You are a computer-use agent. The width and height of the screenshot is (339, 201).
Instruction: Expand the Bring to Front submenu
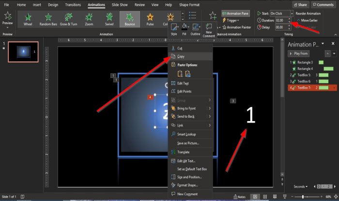tap(189, 108)
